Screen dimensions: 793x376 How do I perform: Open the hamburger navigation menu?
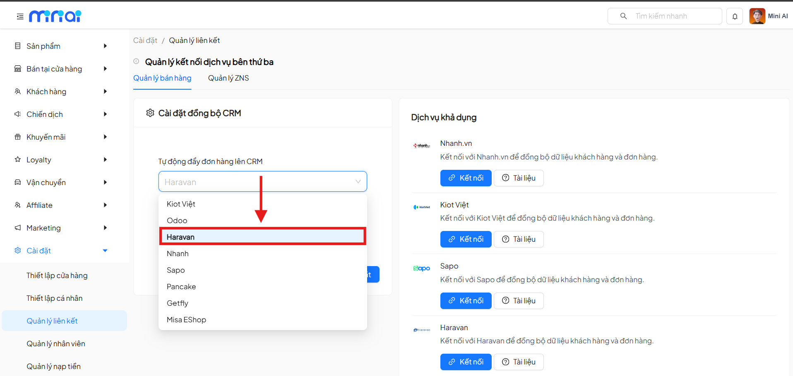point(19,16)
